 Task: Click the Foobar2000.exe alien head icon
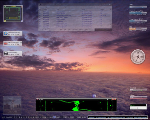click(6, 53)
